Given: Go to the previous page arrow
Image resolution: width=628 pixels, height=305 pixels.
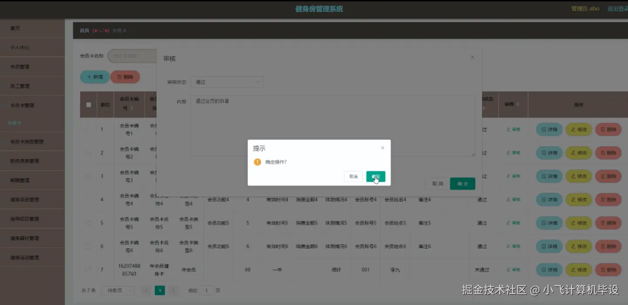Looking at the screenshot, I should click(147, 290).
